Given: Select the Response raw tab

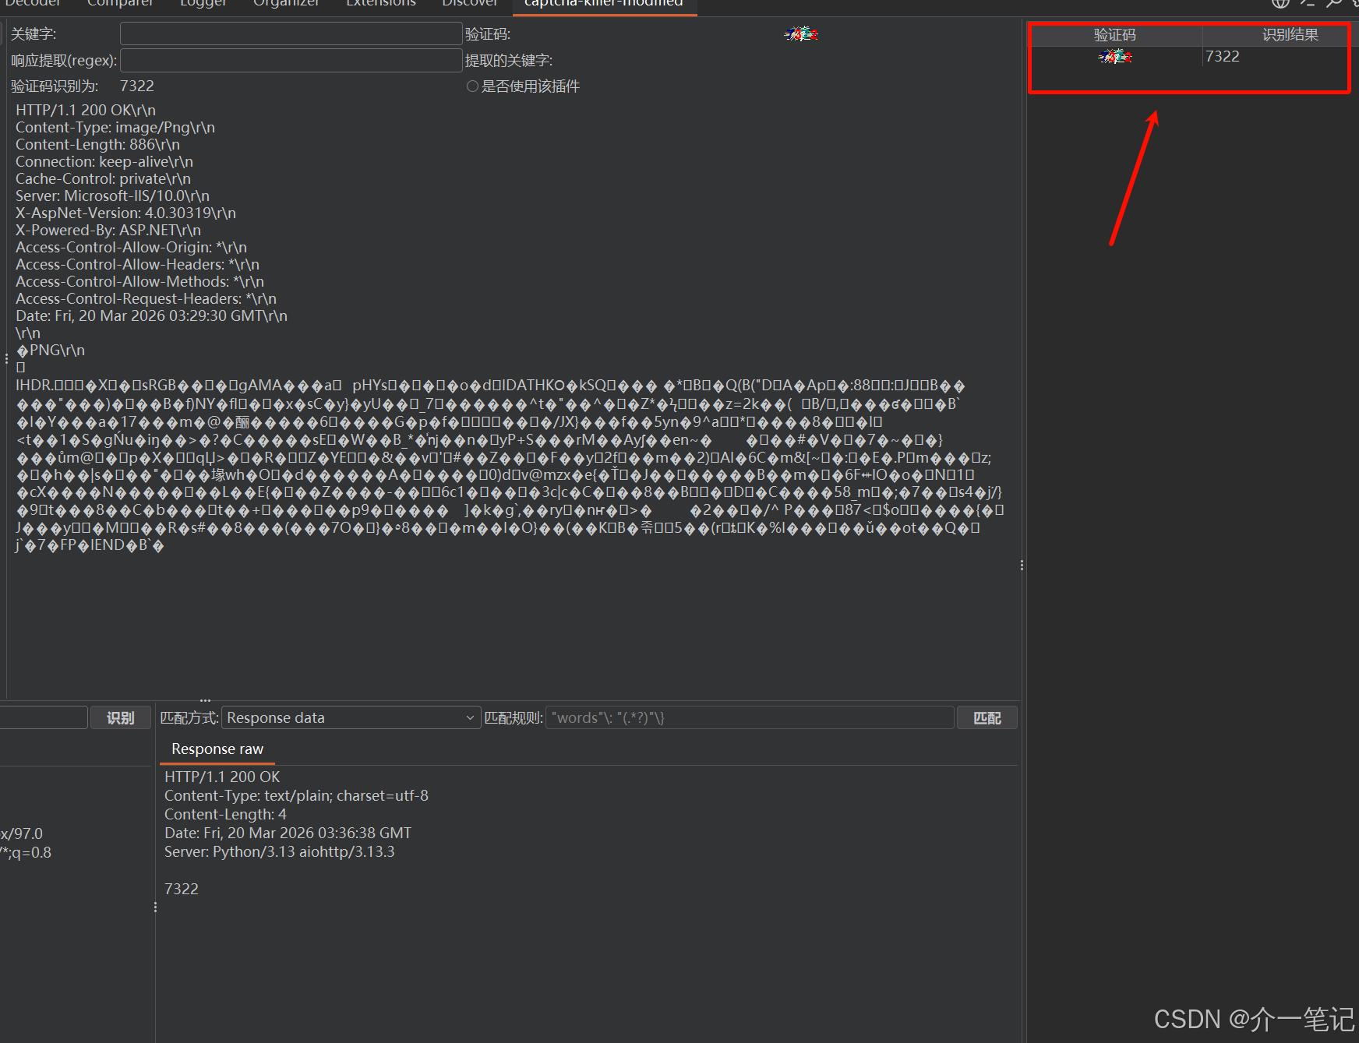Looking at the screenshot, I should click(217, 749).
